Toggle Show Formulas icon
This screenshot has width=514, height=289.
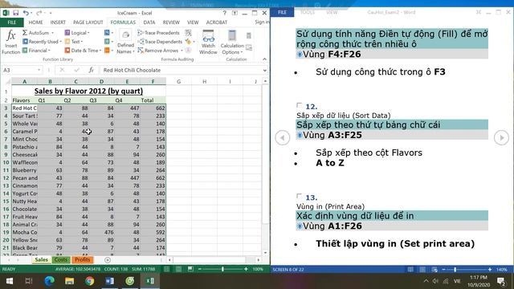coord(188,33)
